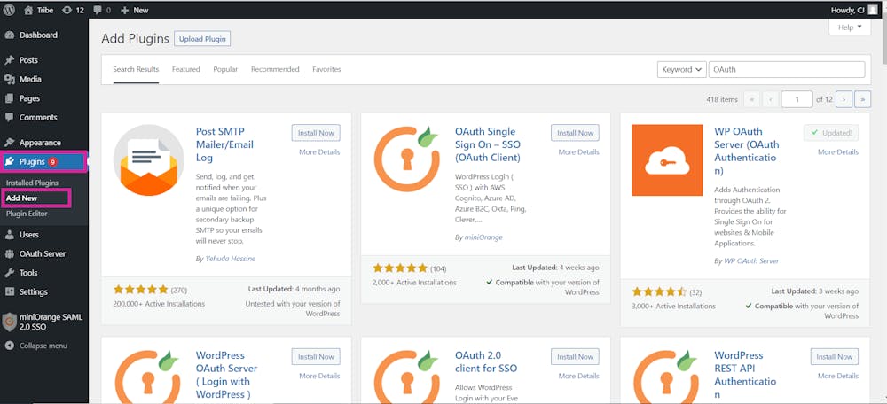
Task: Click the current page number field
Action: point(797,99)
